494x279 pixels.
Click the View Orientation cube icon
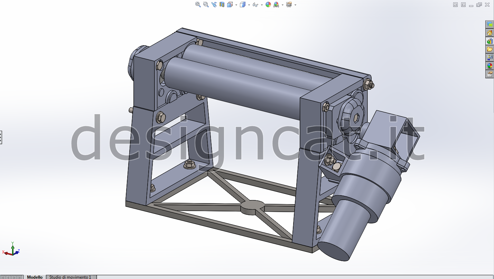(230, 4)
